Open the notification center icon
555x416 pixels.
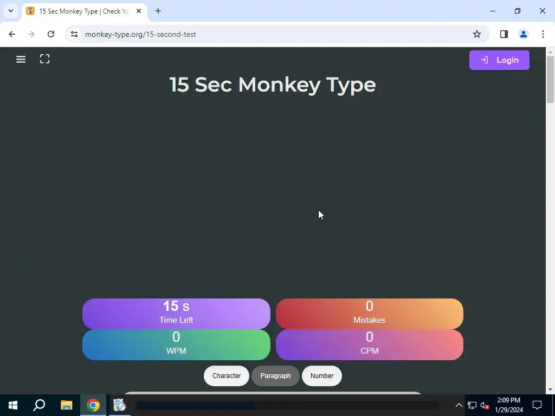tap(537, 405)
